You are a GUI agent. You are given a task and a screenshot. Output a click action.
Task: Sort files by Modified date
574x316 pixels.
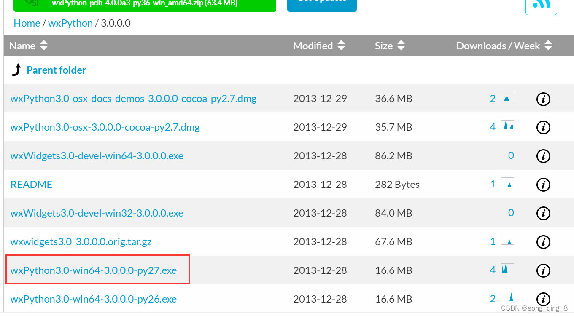coord(319,46)
